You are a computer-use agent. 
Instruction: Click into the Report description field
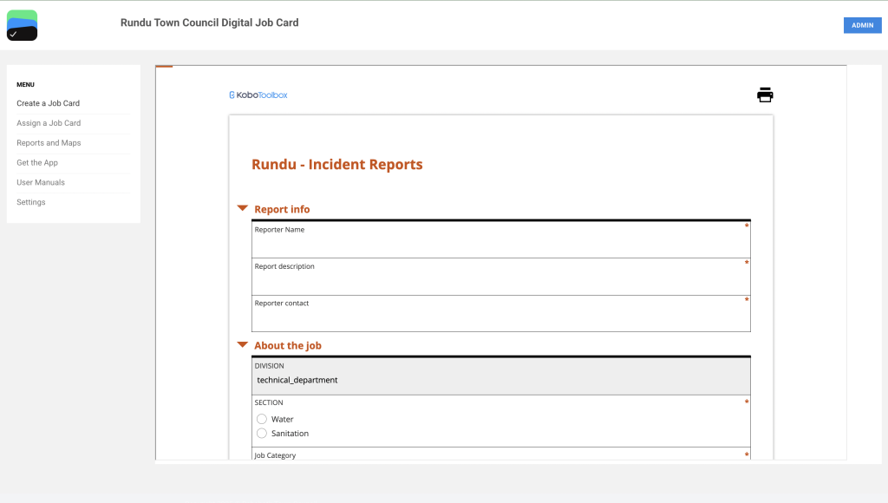[x=500, y=283]
